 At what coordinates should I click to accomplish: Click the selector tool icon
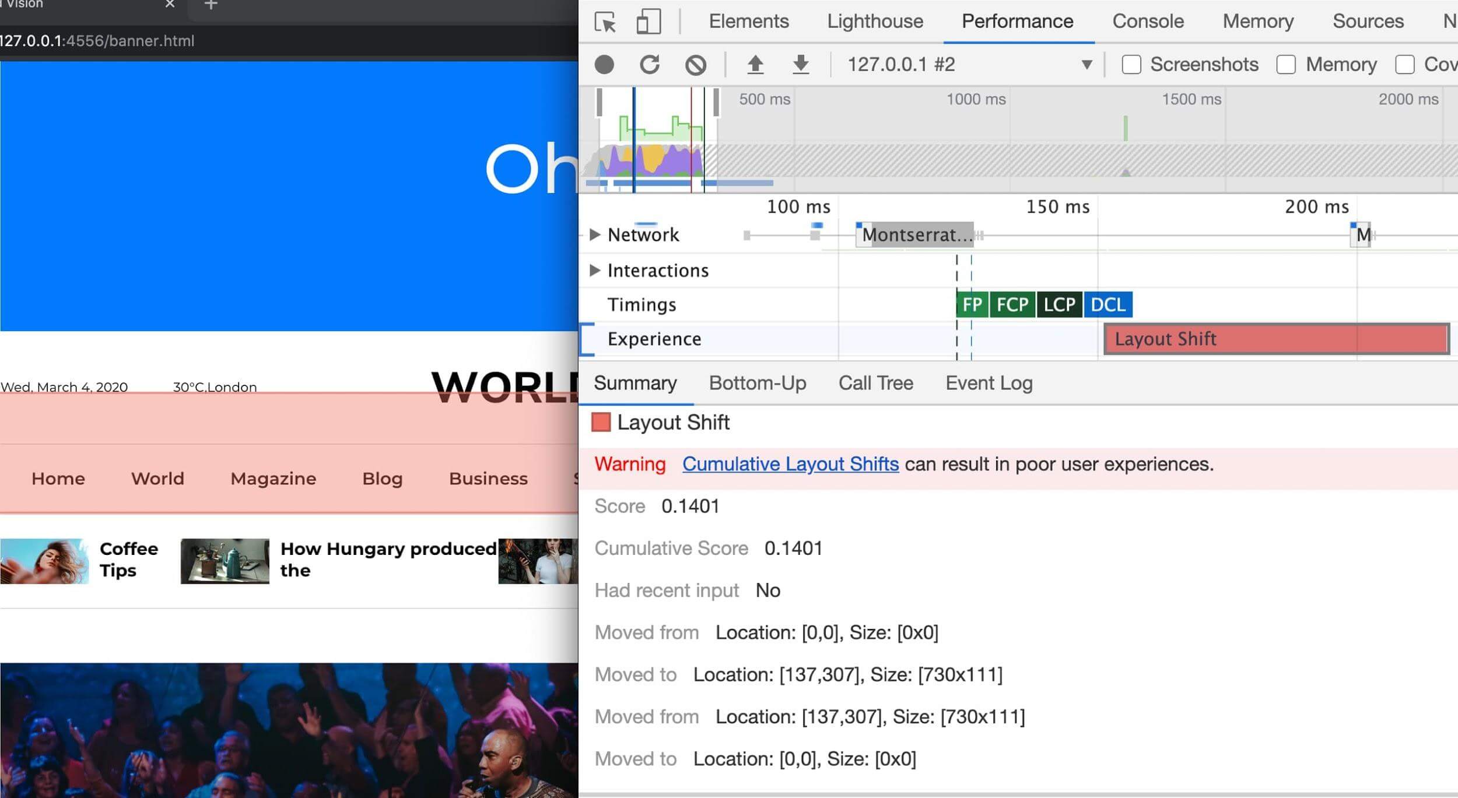pyautogui.click(x=608, y=20)
